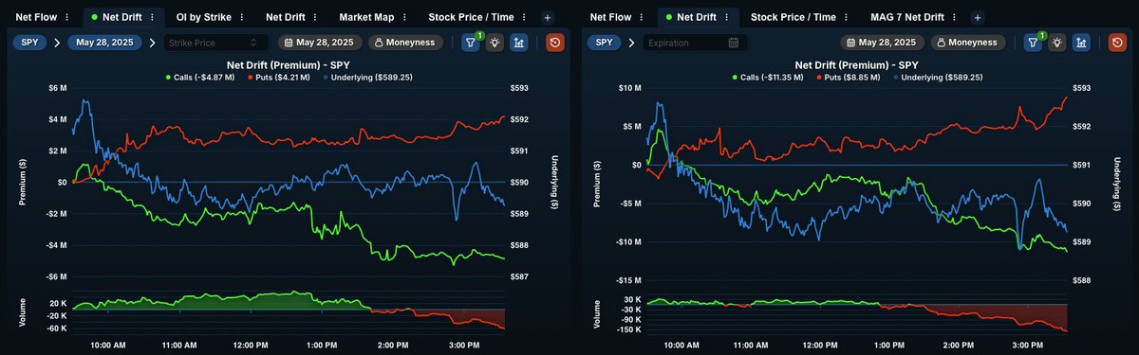Switch to Net Flow tab in right panel
The image size is (1139, 355).
pos(611,17)
